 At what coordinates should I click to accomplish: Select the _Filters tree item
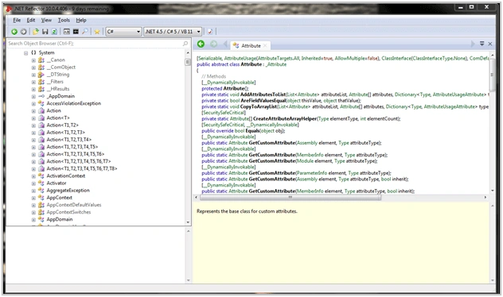pos(56,82)
